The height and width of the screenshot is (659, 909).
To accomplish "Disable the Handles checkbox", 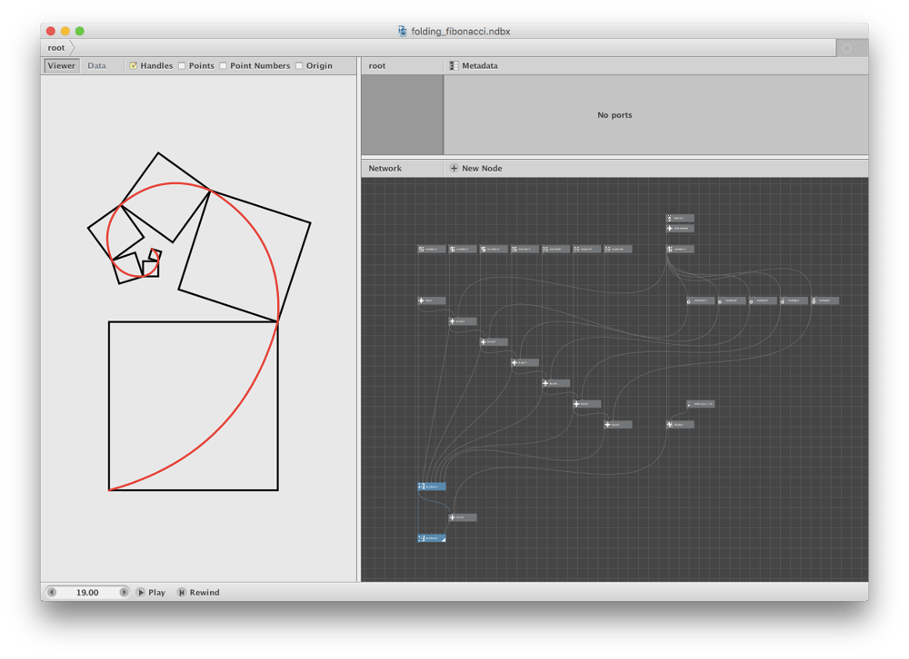I will tap(134, 66).
